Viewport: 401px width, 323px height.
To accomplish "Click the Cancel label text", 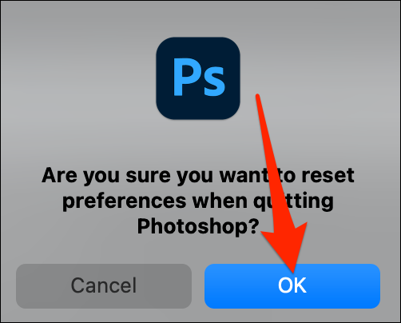I will coord(104,285).
